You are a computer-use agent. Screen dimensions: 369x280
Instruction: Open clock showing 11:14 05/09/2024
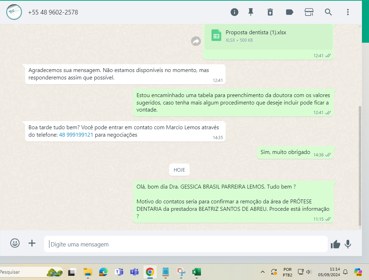point(329,272)
